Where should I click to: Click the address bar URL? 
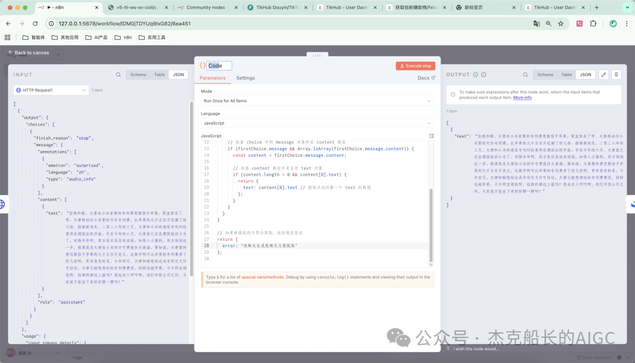point(124,23)
